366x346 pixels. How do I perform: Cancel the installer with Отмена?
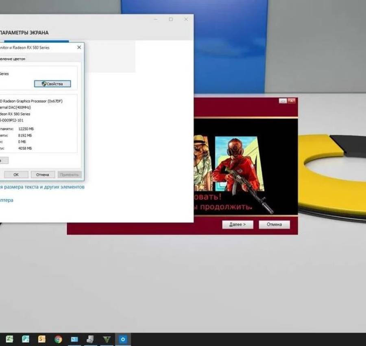coord(274,224)
